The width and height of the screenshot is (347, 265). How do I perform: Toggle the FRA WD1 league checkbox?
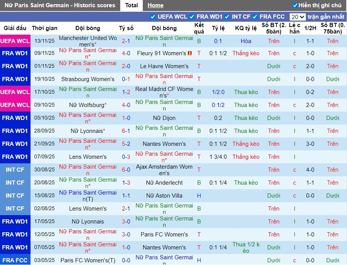point(192,17)
